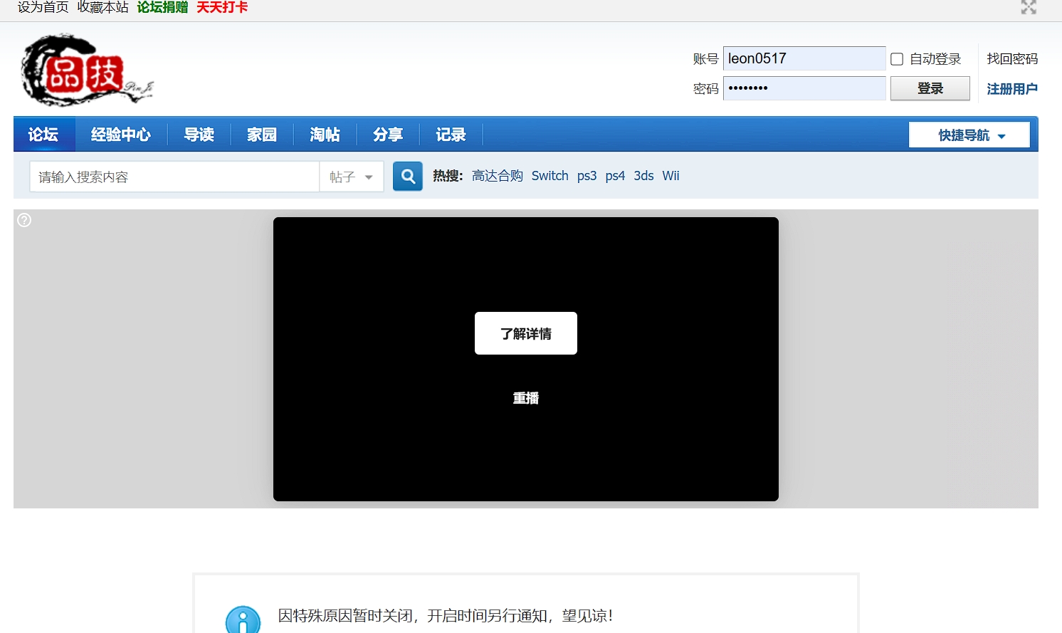The width and height of the screenshot is (1062, 633).
Task: Open the 帖子 search type dropdown
Action: click(x=352, y=177)
